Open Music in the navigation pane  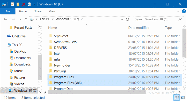click(18, 71)
